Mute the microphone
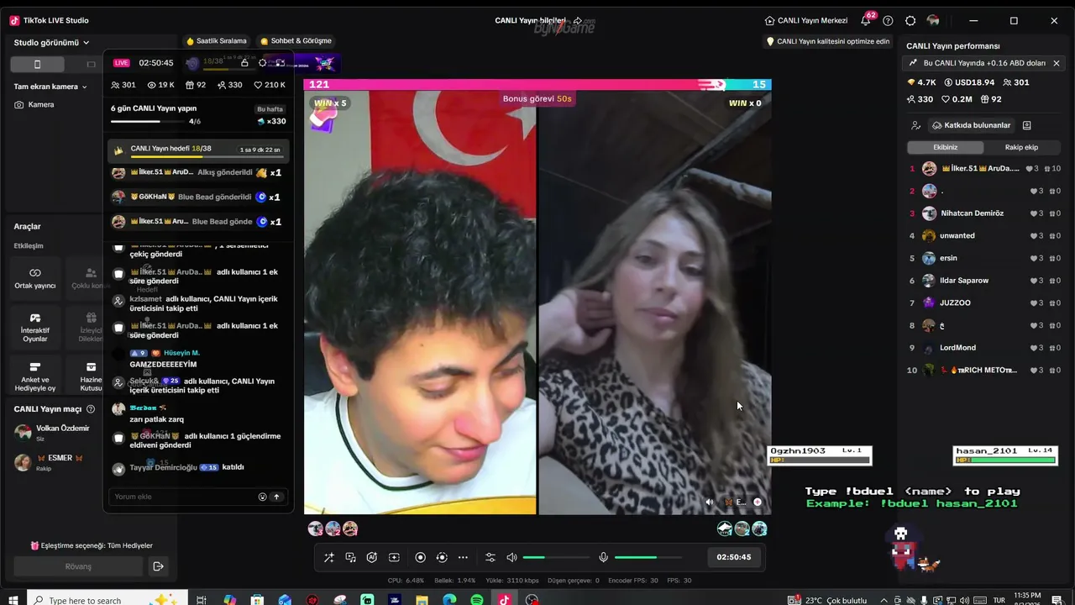 click(603, 557)
